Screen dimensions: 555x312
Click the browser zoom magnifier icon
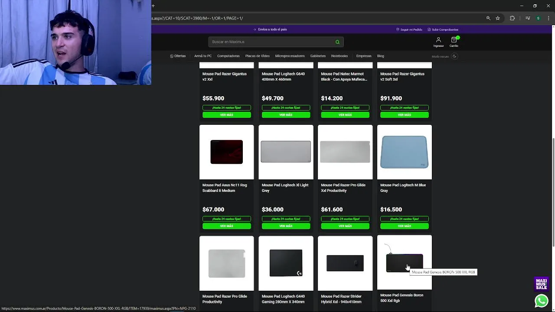[x=488, y=18]
